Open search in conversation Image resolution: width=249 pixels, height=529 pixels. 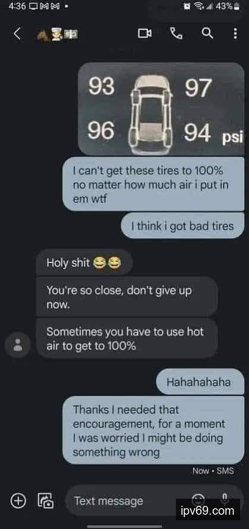(x=207, y=33)
